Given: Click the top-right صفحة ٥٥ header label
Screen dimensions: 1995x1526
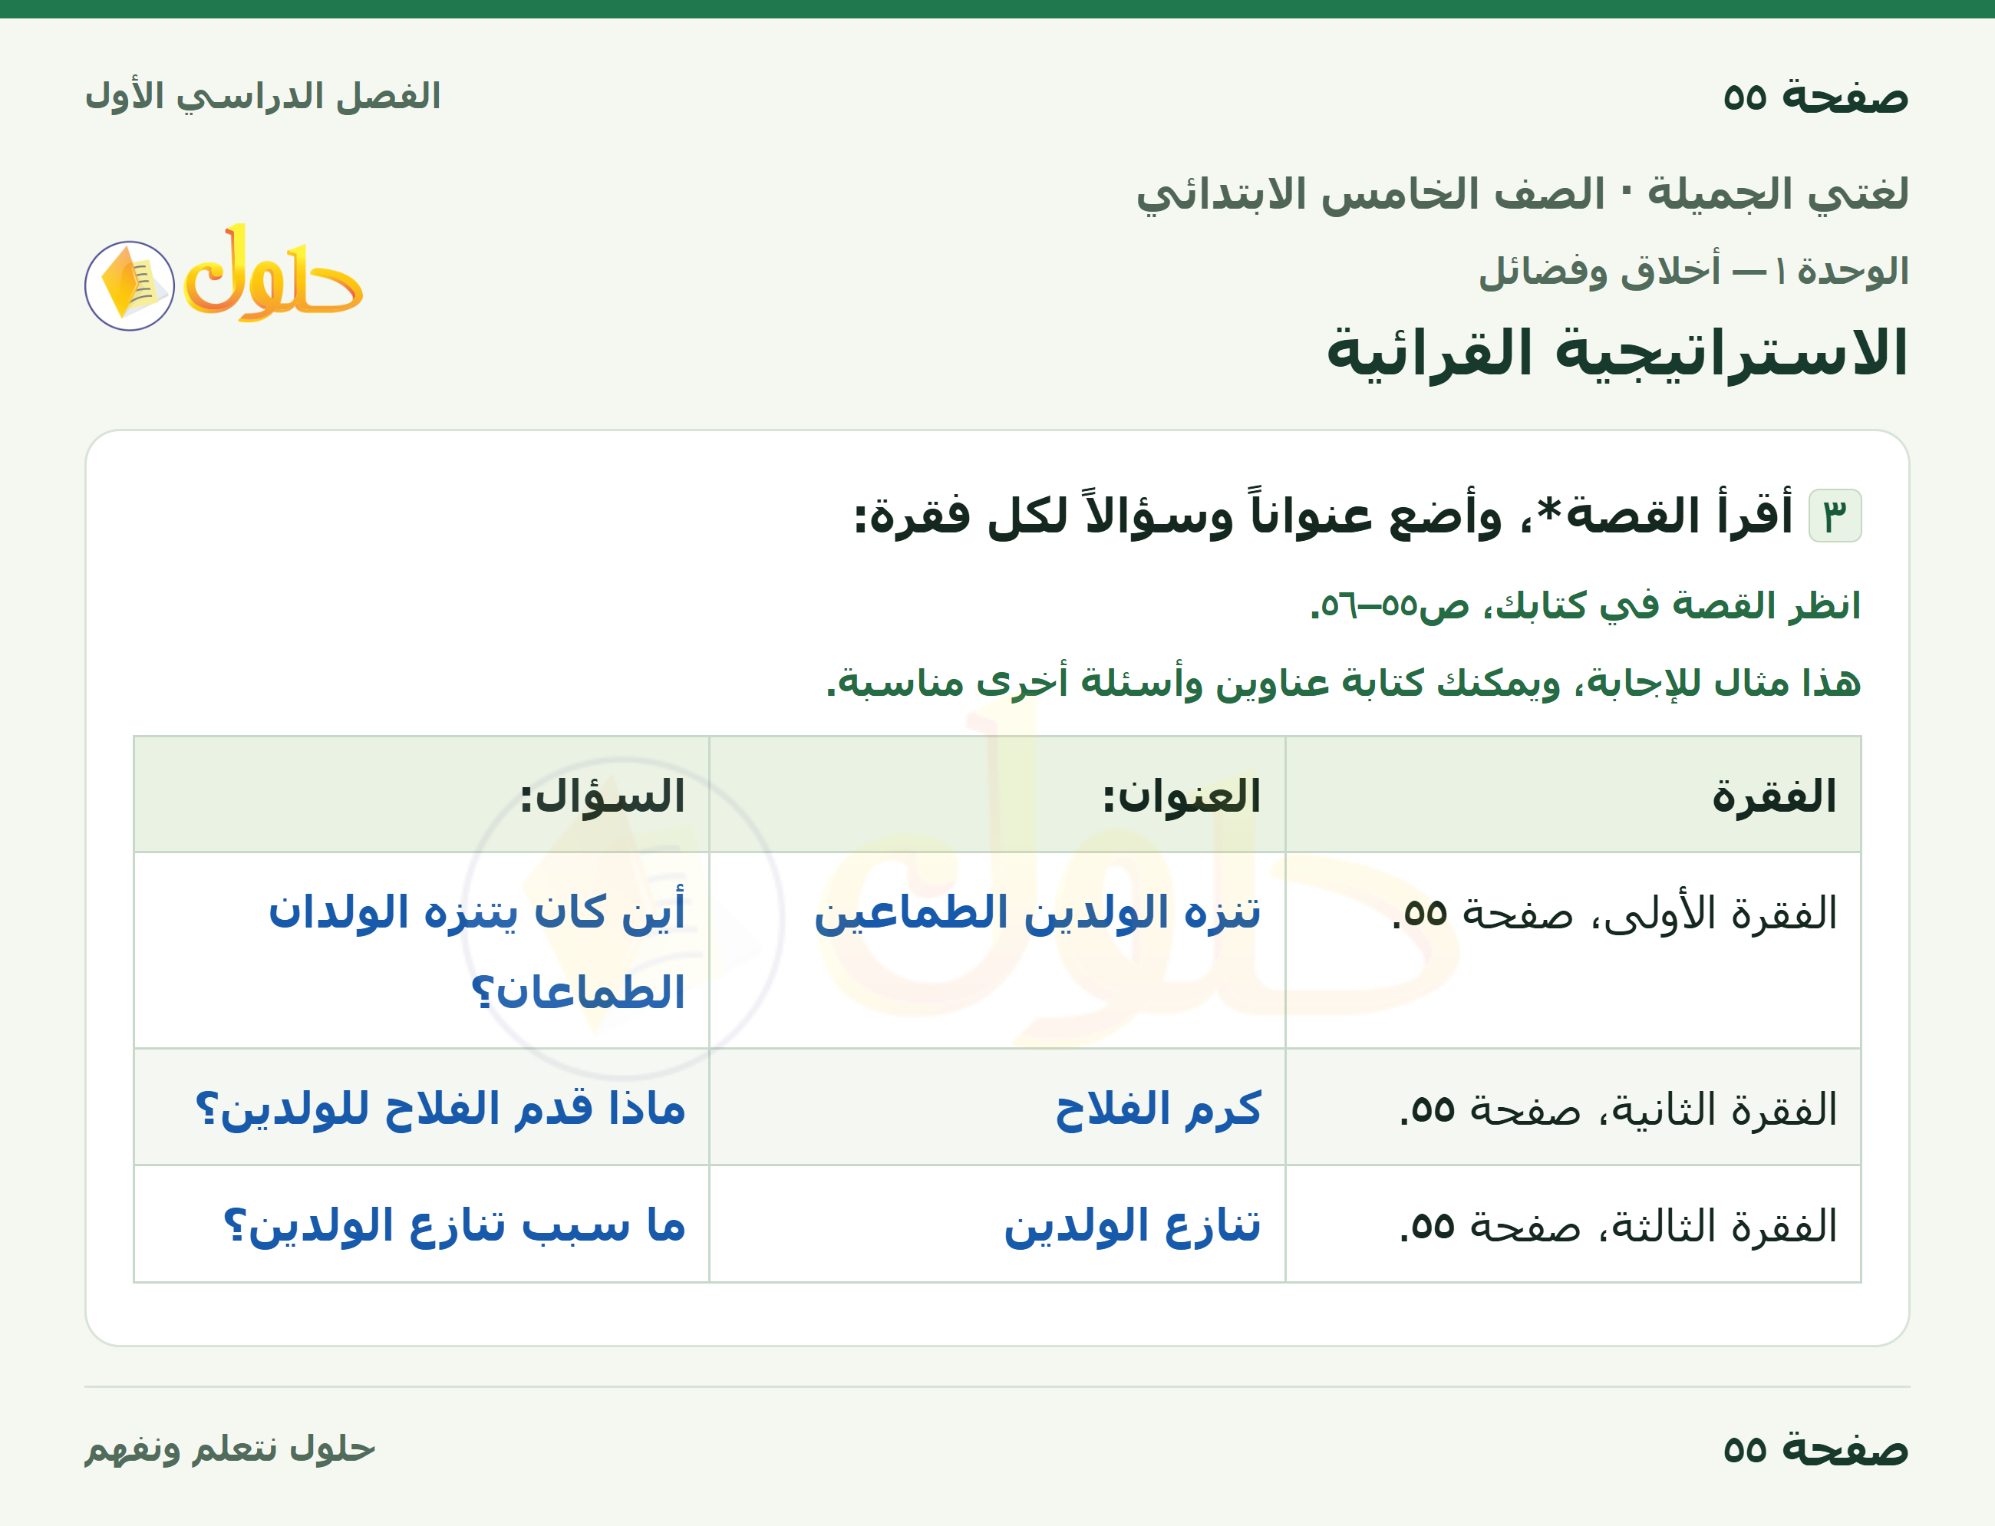Looking at the screenshot, I should (x=1815, y=96).
